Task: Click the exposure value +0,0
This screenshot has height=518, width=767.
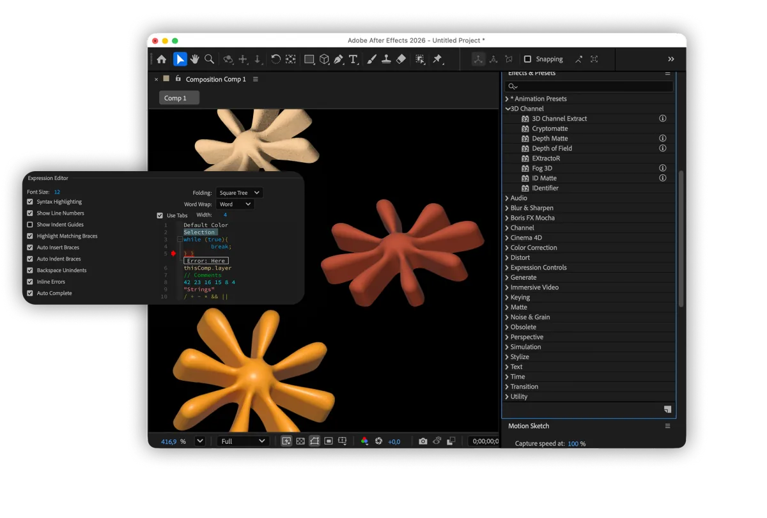Action: pyautogui.click(x=394, y=442)
